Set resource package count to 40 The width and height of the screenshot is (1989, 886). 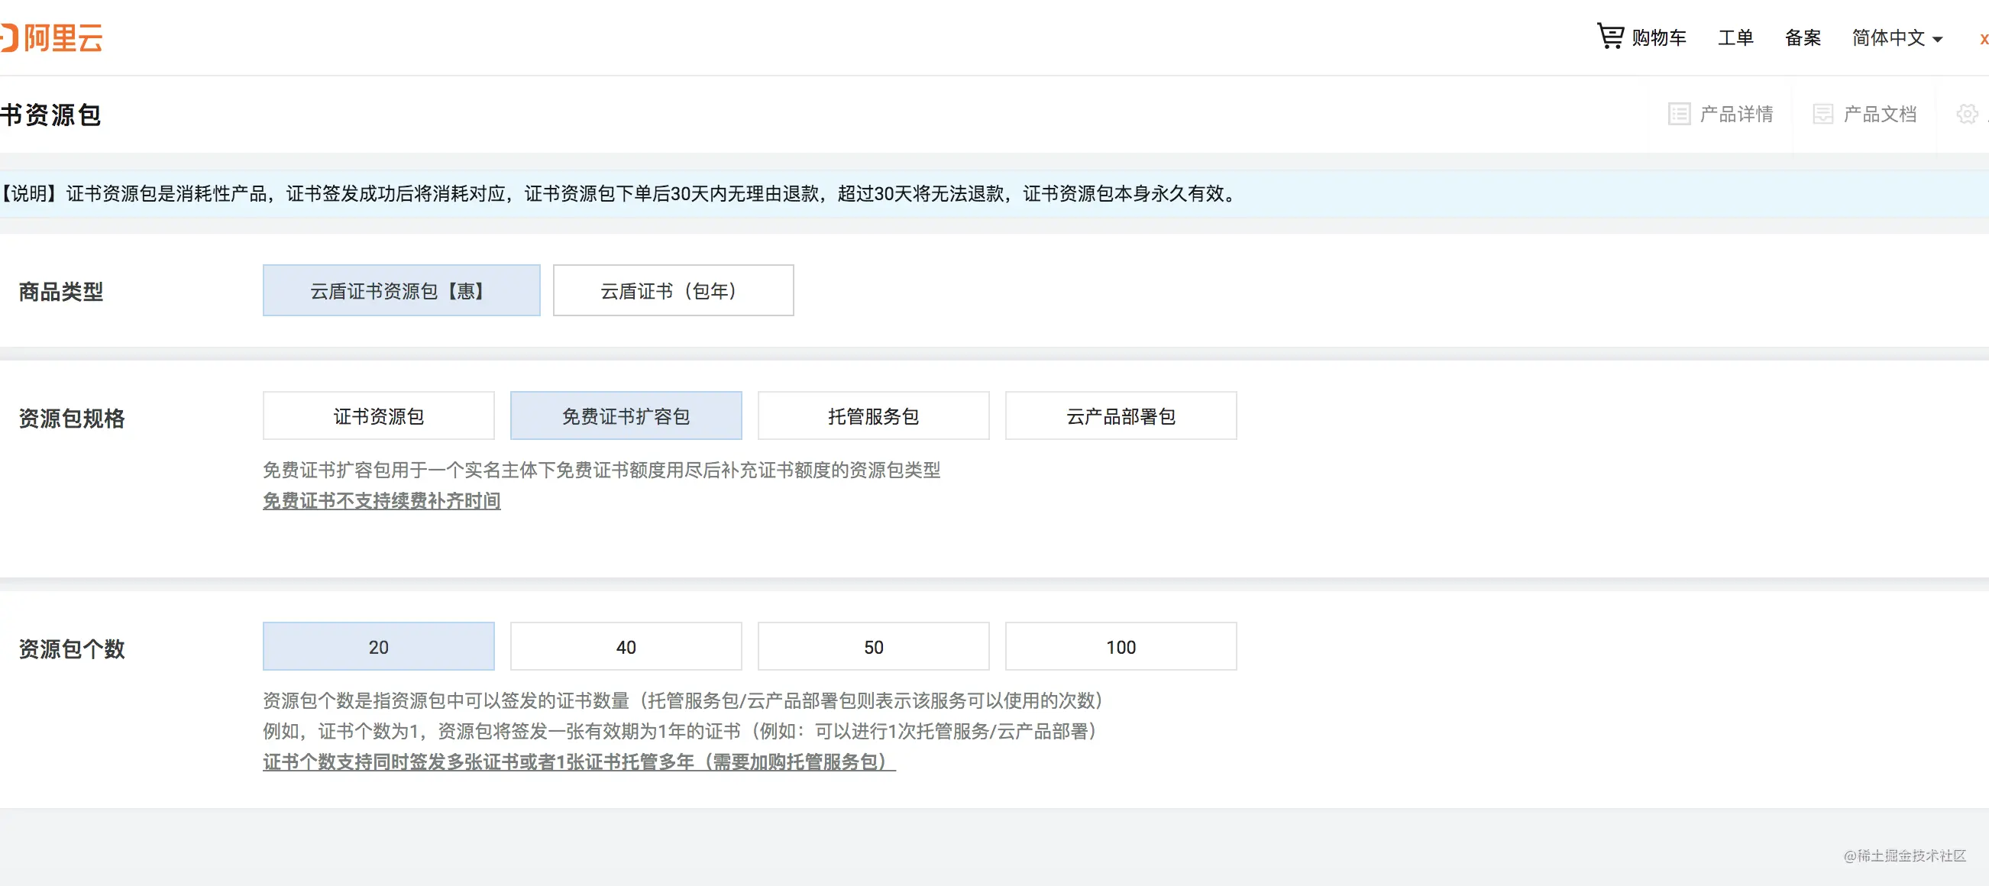626,647
